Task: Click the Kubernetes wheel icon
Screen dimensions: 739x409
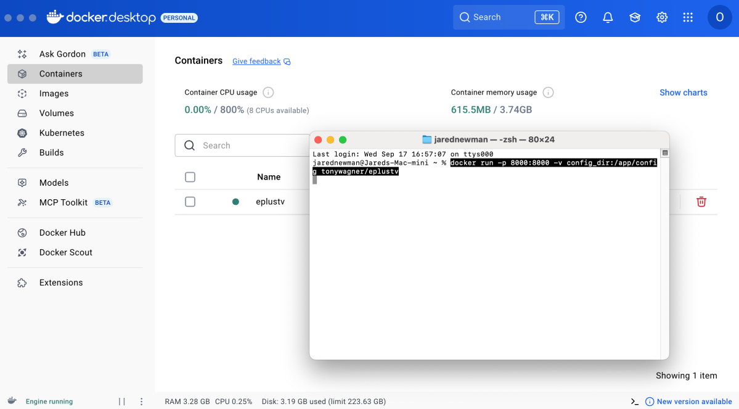Action: point(22,133)
